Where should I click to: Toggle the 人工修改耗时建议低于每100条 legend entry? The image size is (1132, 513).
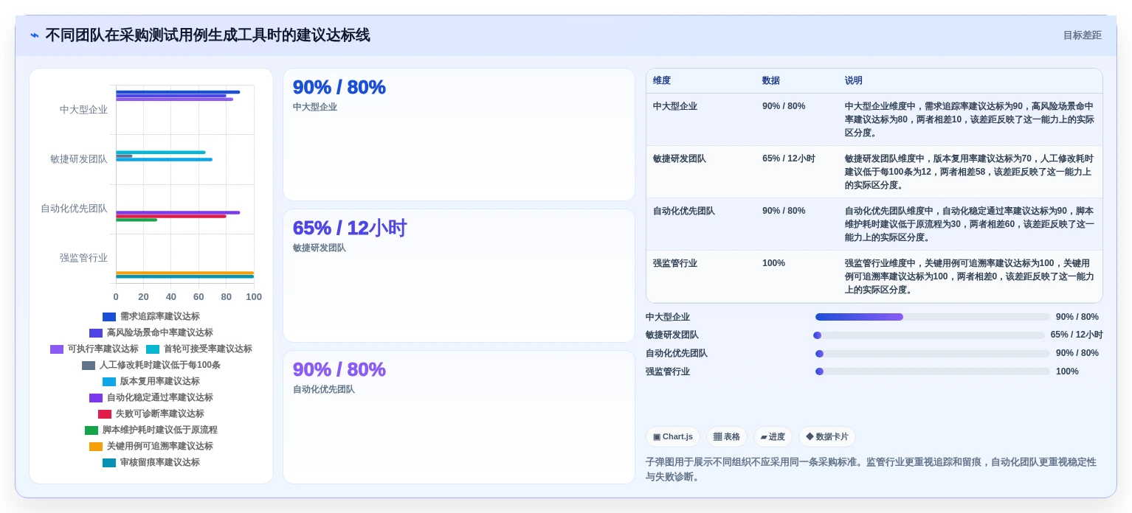tap(151, 366)
